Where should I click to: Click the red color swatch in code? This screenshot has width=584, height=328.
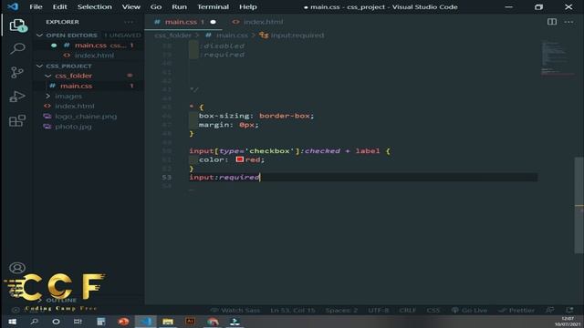(239, 159)
